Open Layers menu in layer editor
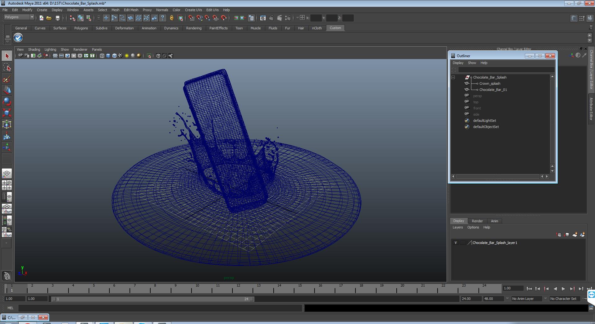This screenshot has width=595, height=324. click(457, 227)
